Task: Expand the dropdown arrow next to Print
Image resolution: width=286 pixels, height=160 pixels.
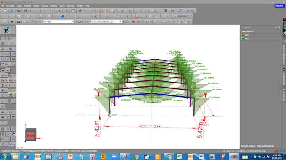Action: click(x=29, y=11)
